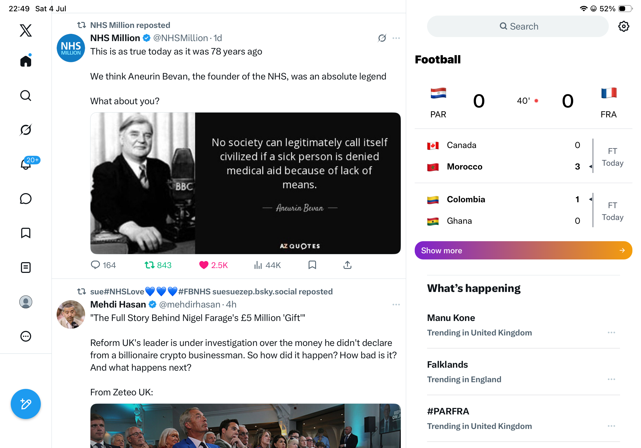
Task: Open Lists icon in the sidebar
Action: point(26,268)
